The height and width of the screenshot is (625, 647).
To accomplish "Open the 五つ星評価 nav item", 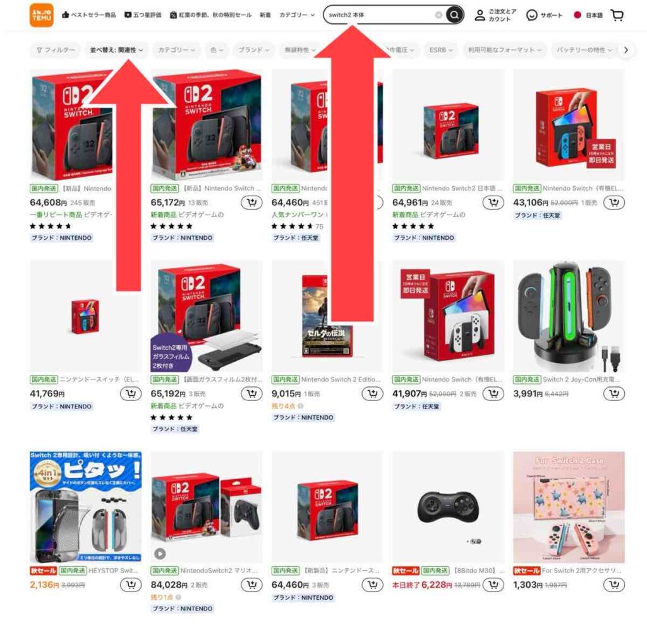I will tap(143, 15).
